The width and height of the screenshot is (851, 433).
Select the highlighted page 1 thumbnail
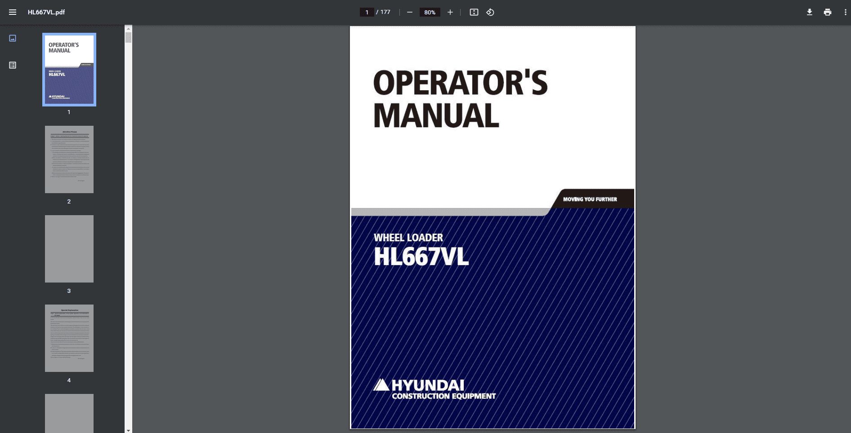point(69,70)
